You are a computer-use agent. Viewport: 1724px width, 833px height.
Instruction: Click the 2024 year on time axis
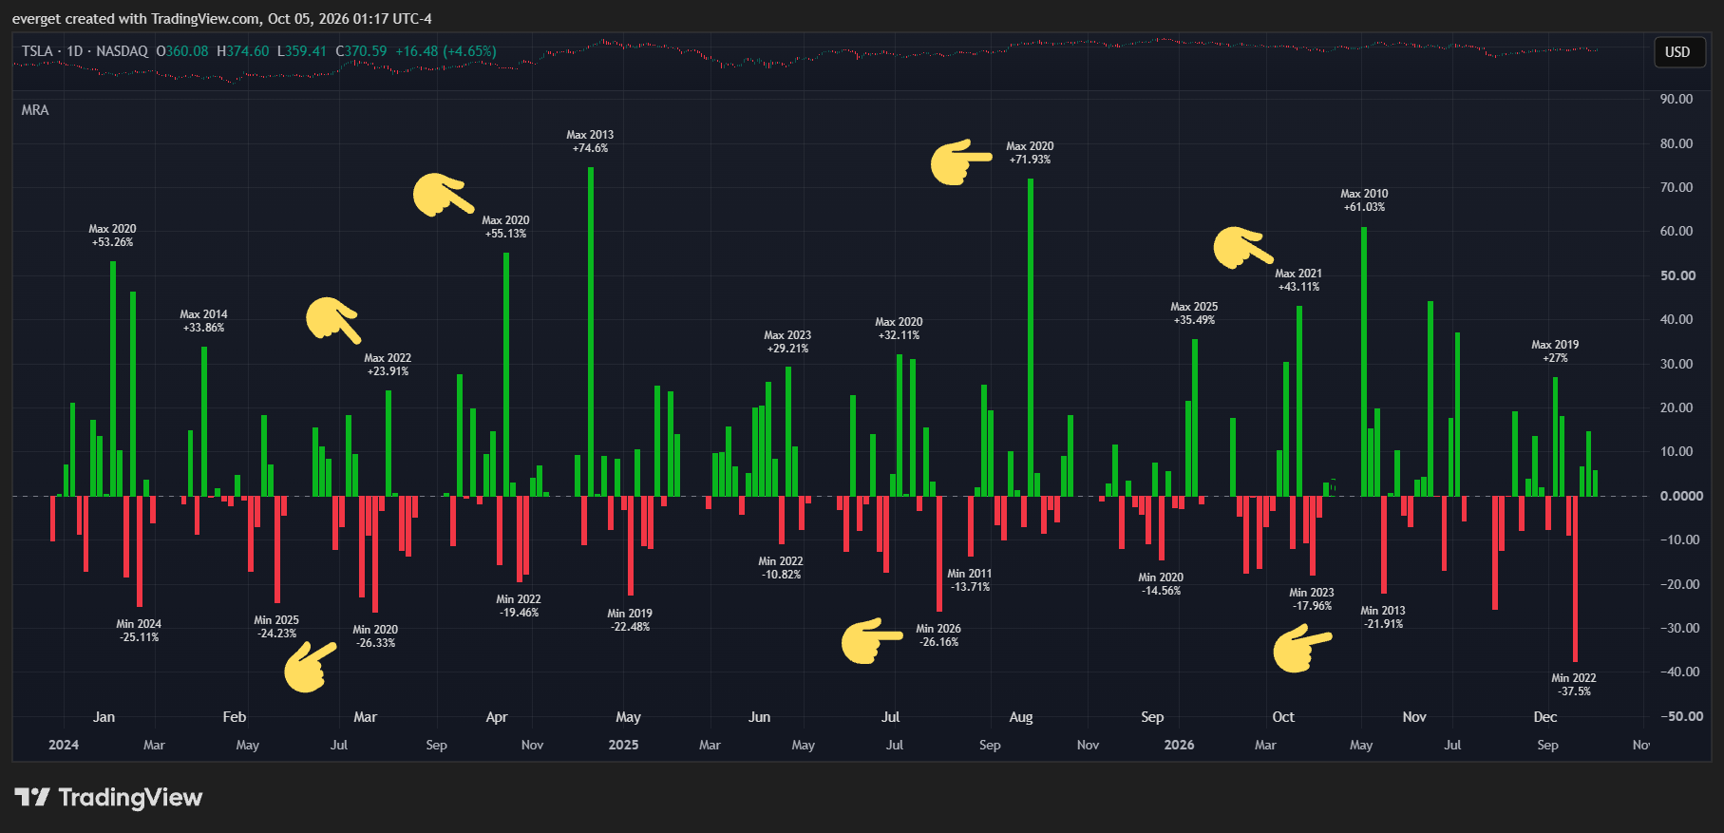coord(64,745)
